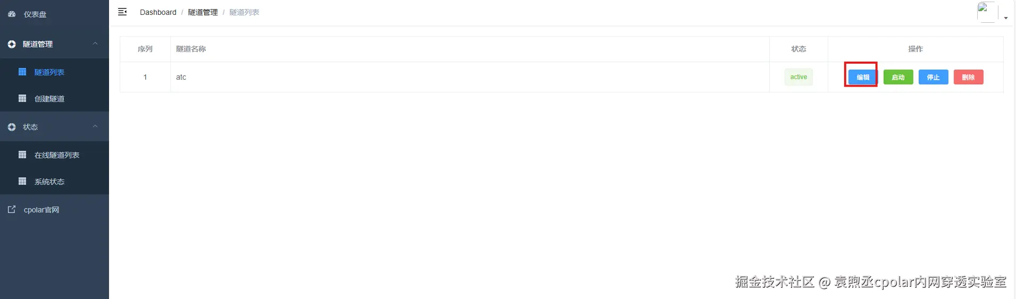Viewport: 1016px width, 299px height.
Task: Click the dashboard gauge icon in sidebar
Action: (x=12, y=14)
